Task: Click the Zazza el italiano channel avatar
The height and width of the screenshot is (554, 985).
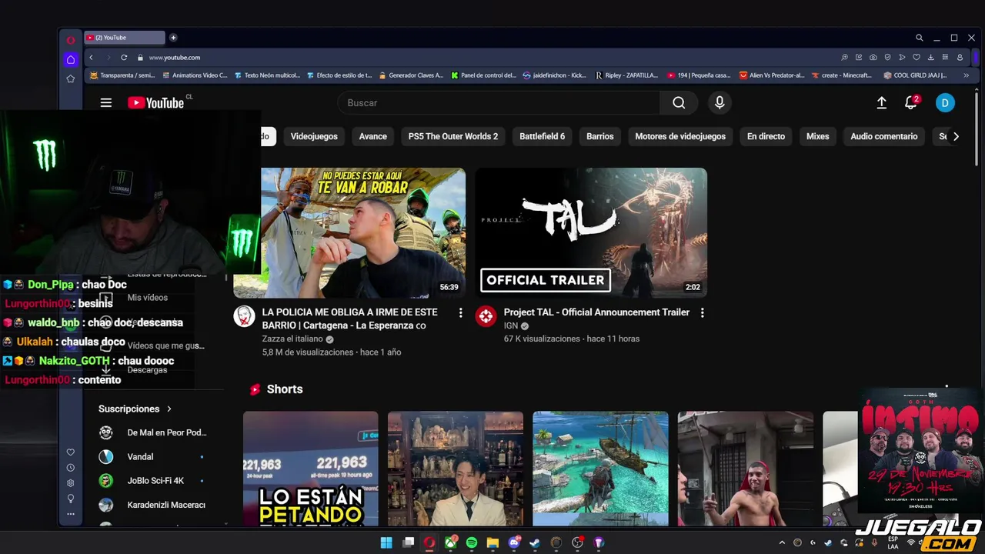Action: [x=244, y=316]
